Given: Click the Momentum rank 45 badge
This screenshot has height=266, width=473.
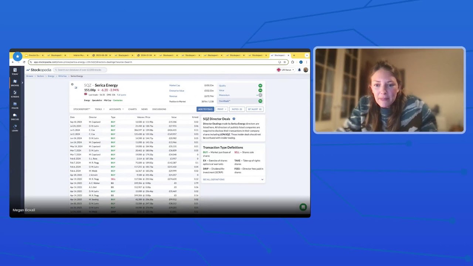Looking at the screenshot, I should (260, 95).
